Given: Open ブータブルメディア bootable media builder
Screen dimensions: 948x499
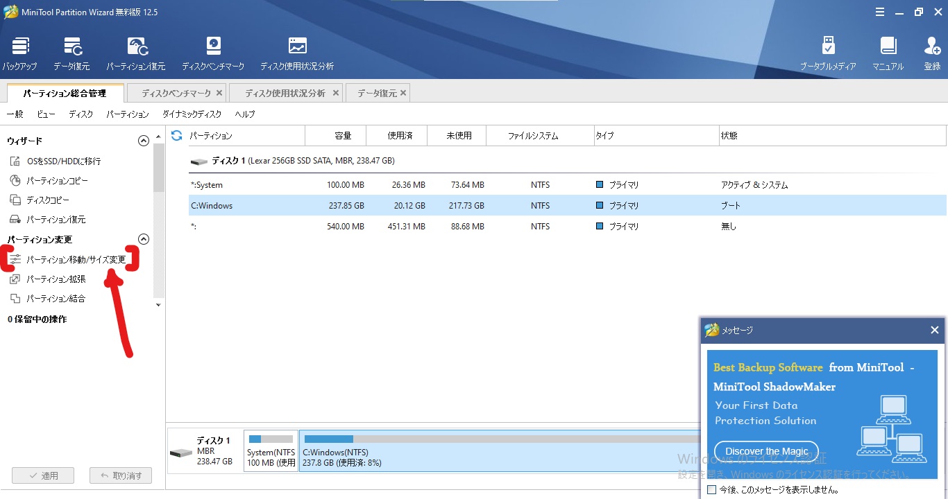Looking at the screenshot, I should pyautogui.click(x=828, y=54).
